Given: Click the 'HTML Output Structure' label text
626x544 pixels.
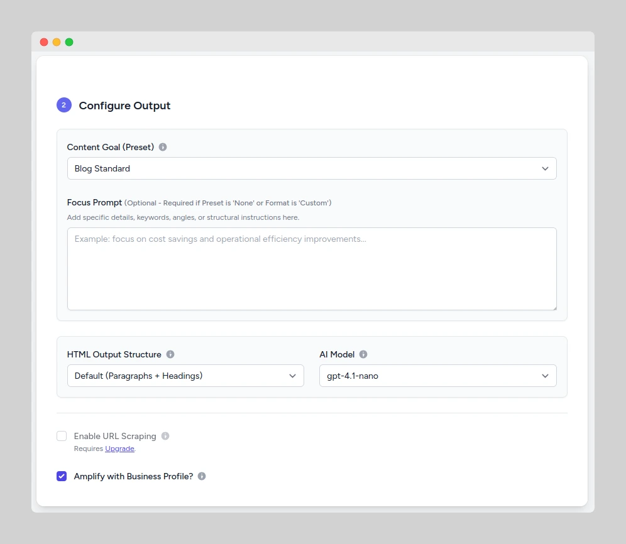Looking at the screenshot, I should point(114,354).
